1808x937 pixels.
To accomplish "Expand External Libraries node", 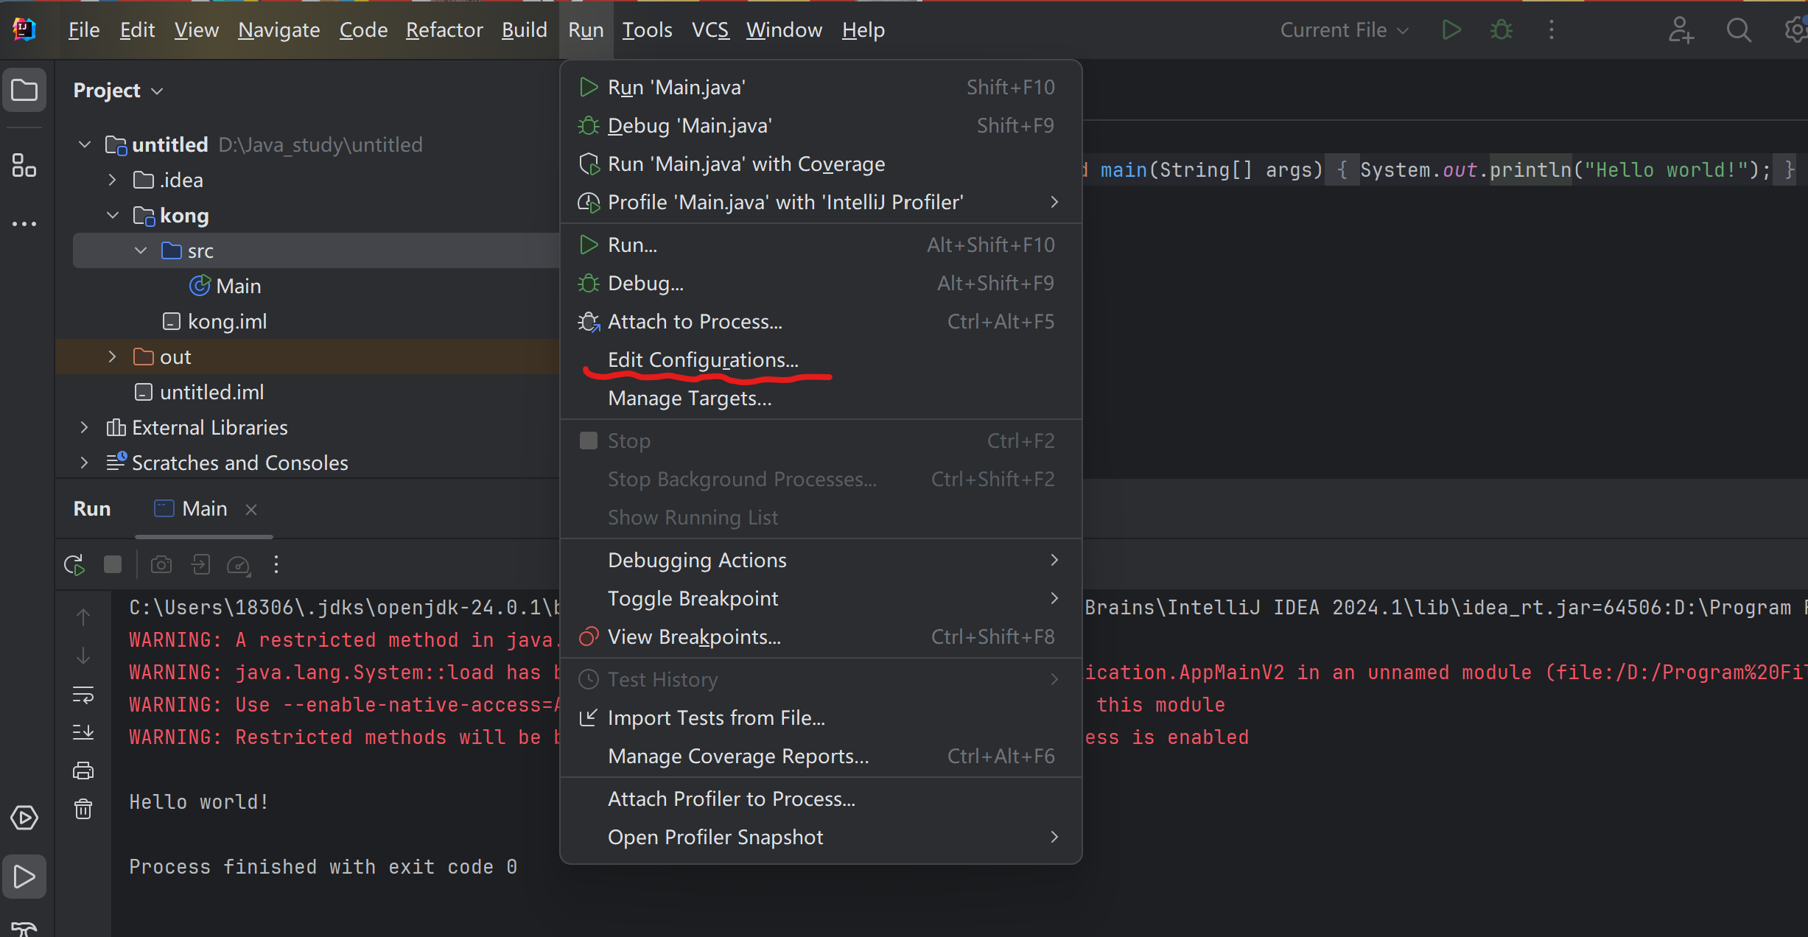I will (84, 428).
